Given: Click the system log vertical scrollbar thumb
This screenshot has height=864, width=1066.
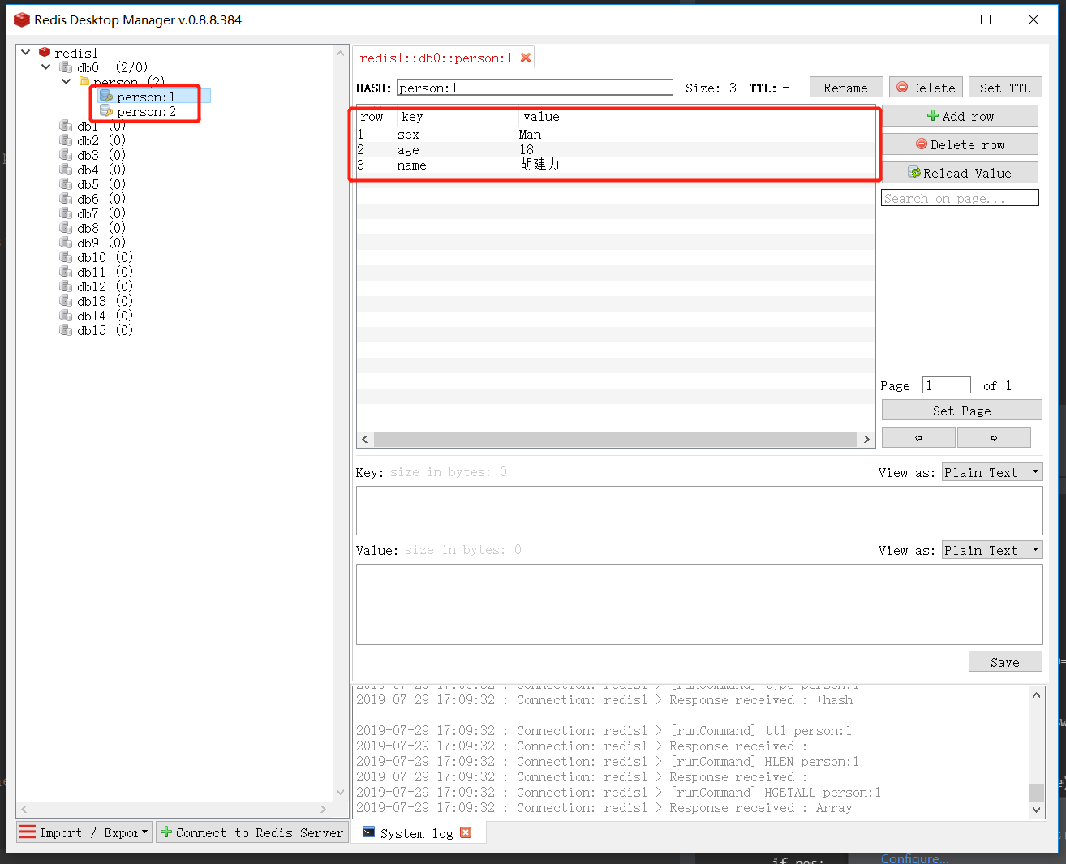Looking at the screenshot, I should (1036, 793).
